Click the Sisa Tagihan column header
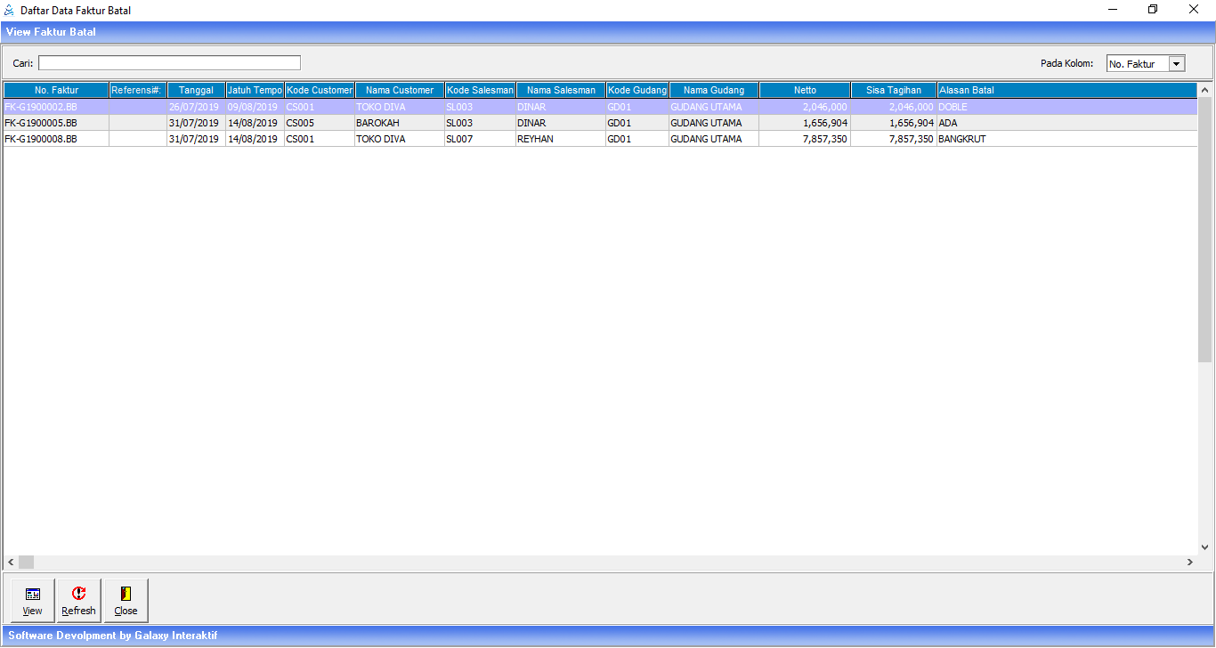The width and height of the screenshot is (1216, 648). (x=894, y=90)
